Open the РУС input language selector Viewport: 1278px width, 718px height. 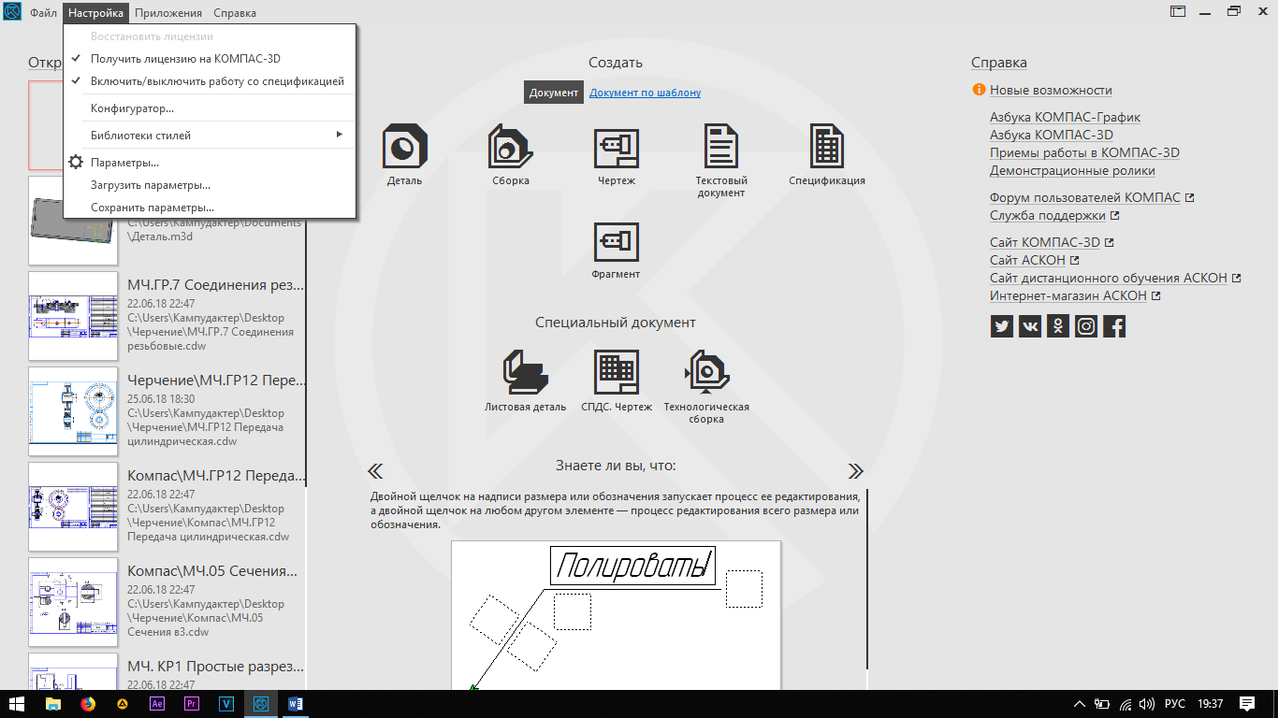[1175, 704]
